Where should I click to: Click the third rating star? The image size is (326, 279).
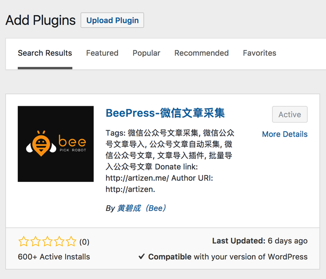tap(48, 241)
